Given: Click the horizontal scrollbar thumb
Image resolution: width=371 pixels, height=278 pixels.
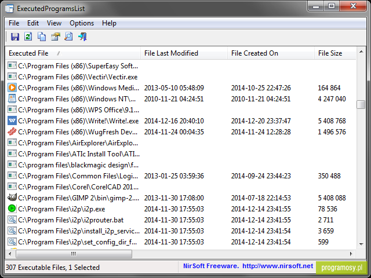Looking at the screenshot, I should click(x=74, y=254).
